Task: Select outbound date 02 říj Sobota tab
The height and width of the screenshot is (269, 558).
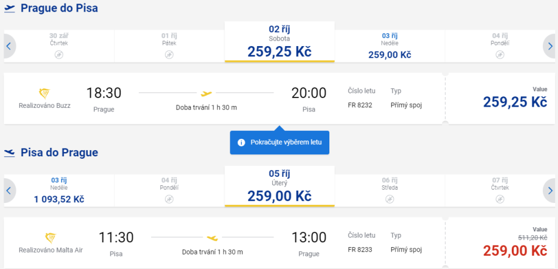Action: click(x=279, y=42)
